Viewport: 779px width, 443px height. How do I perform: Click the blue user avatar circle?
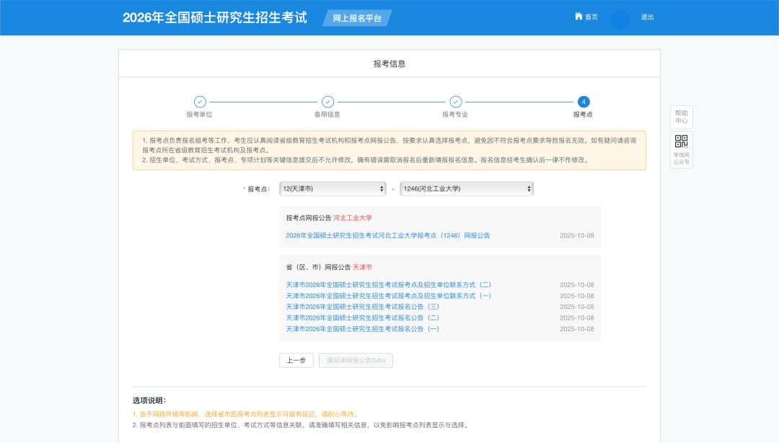620,19
